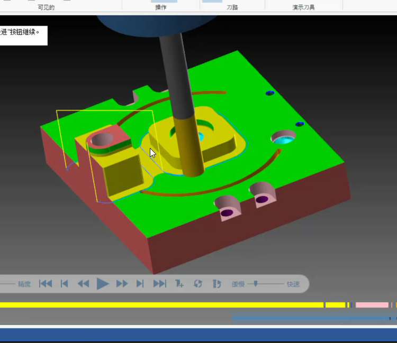Click the fast-forward double-arrow button
Screen dimensions: 397x343
tap(122, 284)
